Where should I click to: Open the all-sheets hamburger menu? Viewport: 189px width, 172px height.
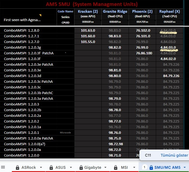click(x=3, y=167)
